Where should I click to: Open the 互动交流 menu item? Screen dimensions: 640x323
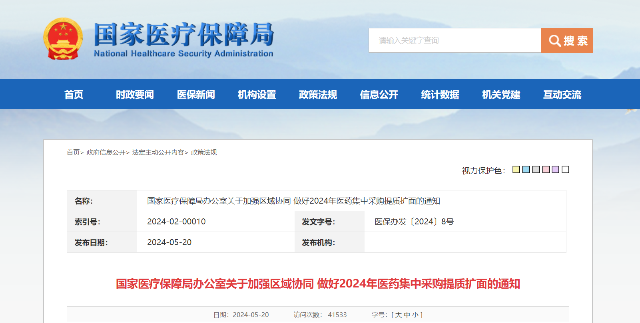[x=562, y=95]
